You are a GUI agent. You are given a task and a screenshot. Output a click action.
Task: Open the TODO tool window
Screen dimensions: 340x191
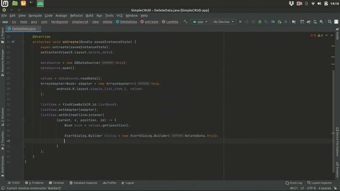coord(14,183)
